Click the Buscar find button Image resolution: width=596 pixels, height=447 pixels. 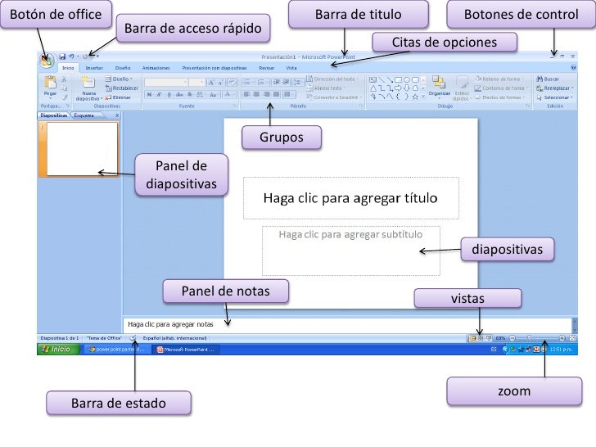click(548, 79)
